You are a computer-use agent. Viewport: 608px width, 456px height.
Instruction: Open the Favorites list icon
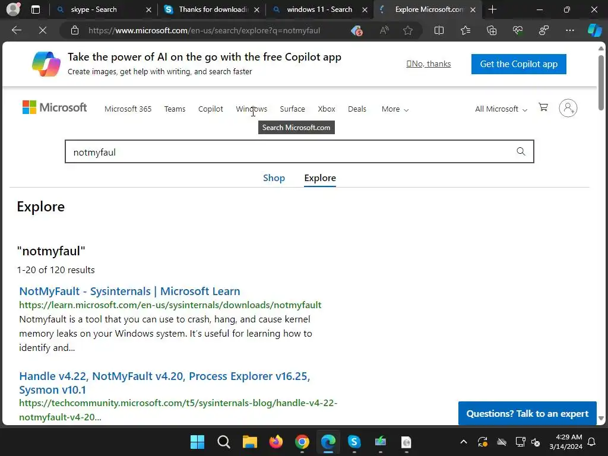(x=465, y=30)
